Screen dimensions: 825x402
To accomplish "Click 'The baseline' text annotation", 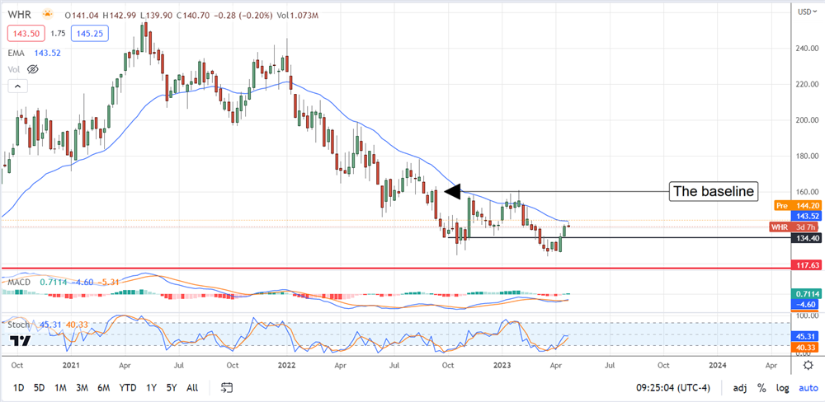I will (714, 191).
